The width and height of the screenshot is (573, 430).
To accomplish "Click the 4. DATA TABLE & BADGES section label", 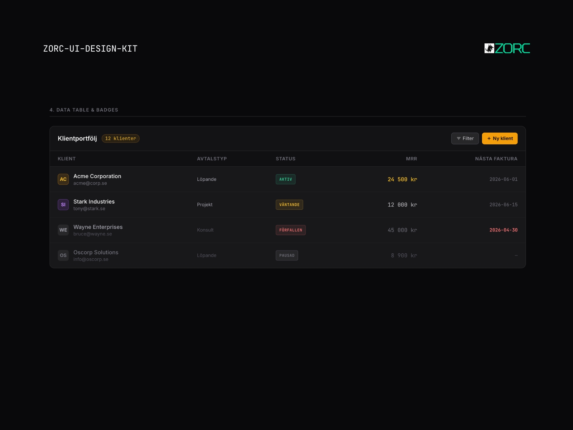I will click(x=84, y=110).
